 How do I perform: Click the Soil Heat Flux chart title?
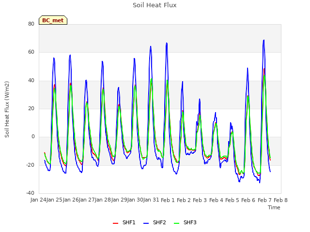pyautogui.click(x=155, y=5)
